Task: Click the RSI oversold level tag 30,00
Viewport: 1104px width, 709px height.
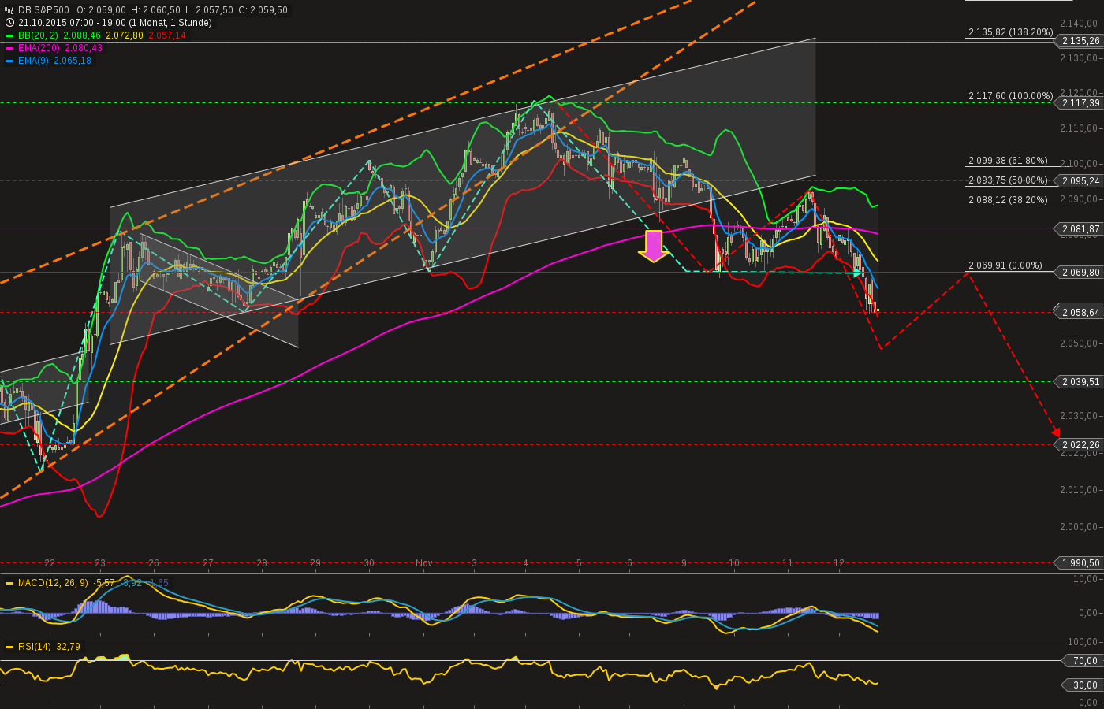Action: coord(1084,685)
